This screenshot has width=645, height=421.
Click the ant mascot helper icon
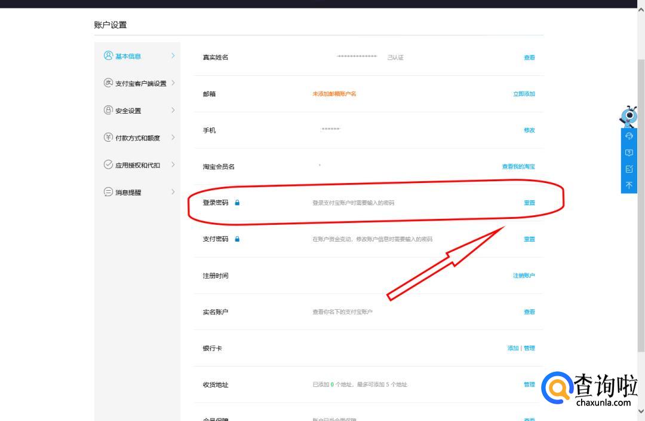[628, 117]
